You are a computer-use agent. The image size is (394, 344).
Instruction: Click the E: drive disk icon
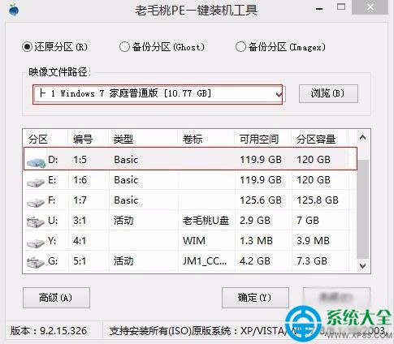[36, 182]
